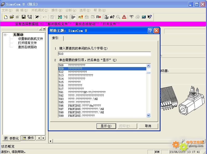
Task: Click the grayed magnifier search icon
Action: [118, 17]
